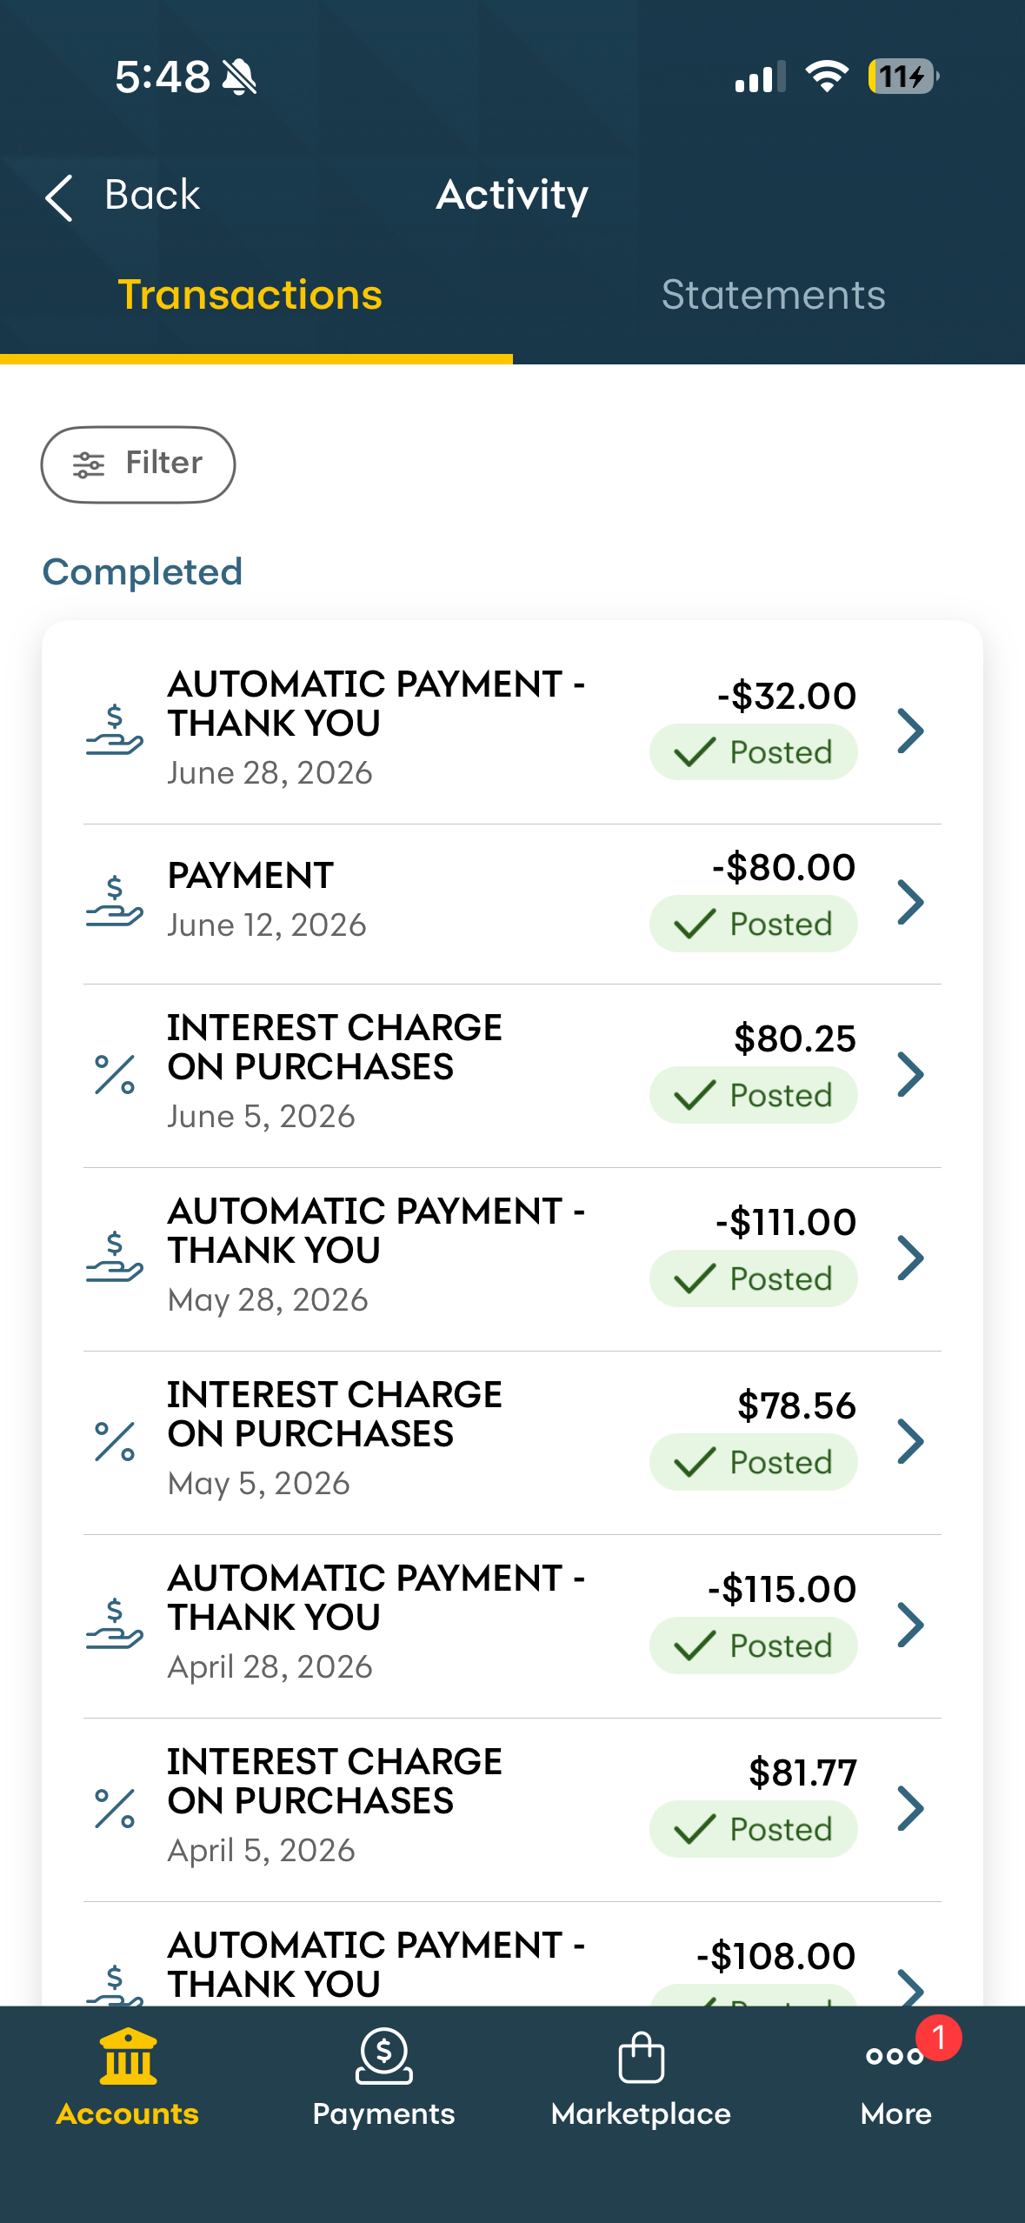
Task: Tap the Posted badge on $81.77 charge
Action: (753, 1829)
